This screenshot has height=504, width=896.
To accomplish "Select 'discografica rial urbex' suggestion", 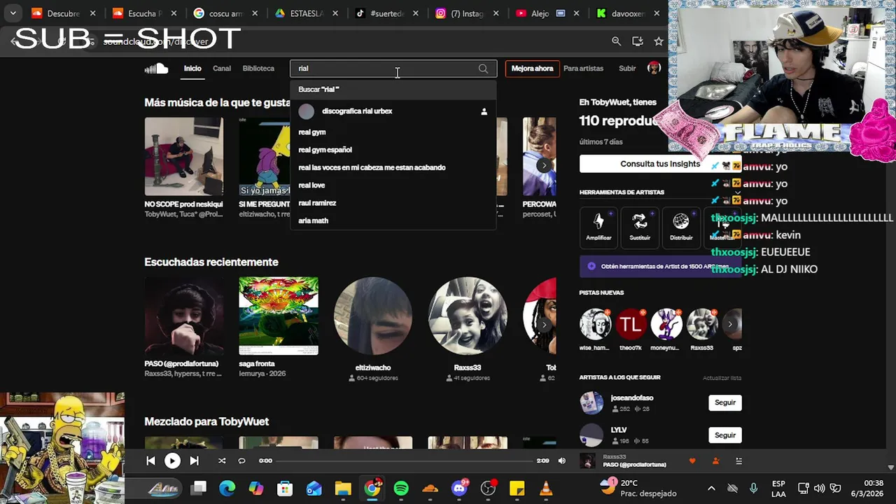I will (393, 111).
